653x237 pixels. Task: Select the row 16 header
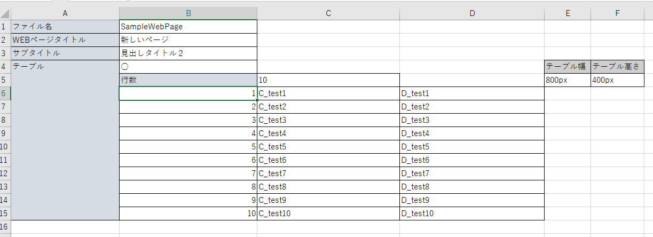click(x=5, y=227)
